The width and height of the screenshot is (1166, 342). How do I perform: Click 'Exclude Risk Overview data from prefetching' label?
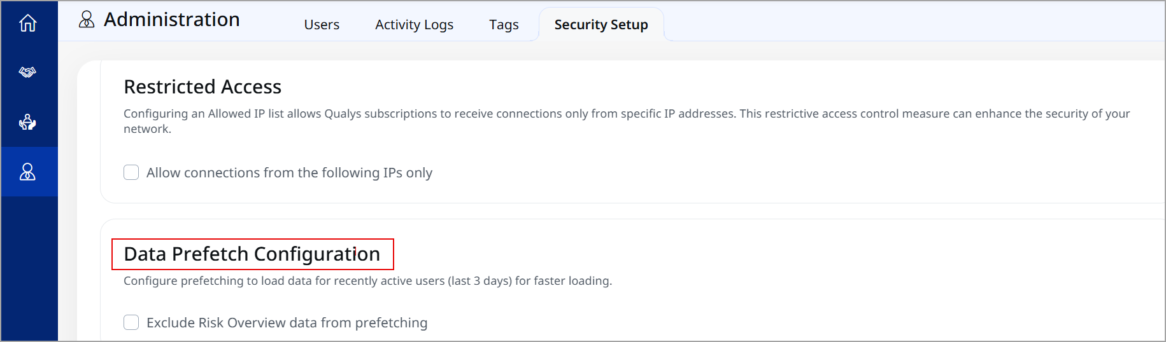(287, 323)
